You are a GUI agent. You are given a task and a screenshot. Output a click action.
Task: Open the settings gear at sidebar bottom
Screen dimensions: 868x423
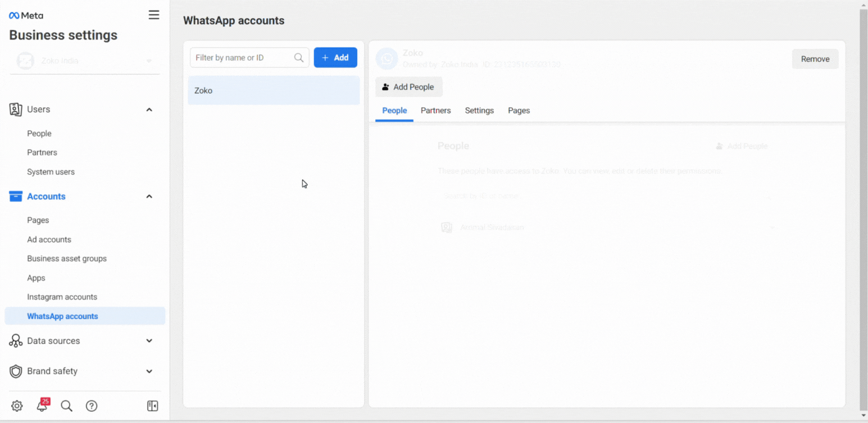17,406
